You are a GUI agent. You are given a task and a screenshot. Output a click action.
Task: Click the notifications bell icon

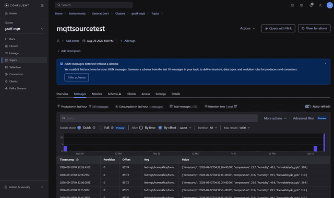(x=311, y=5)
